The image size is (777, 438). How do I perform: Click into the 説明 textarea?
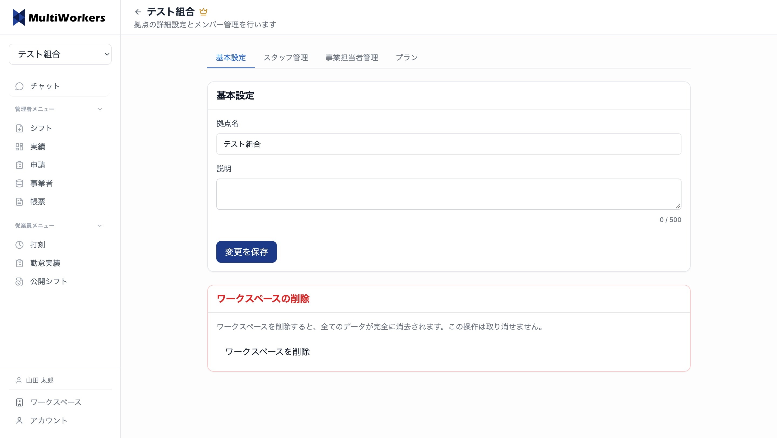click(x=448, y=194)
